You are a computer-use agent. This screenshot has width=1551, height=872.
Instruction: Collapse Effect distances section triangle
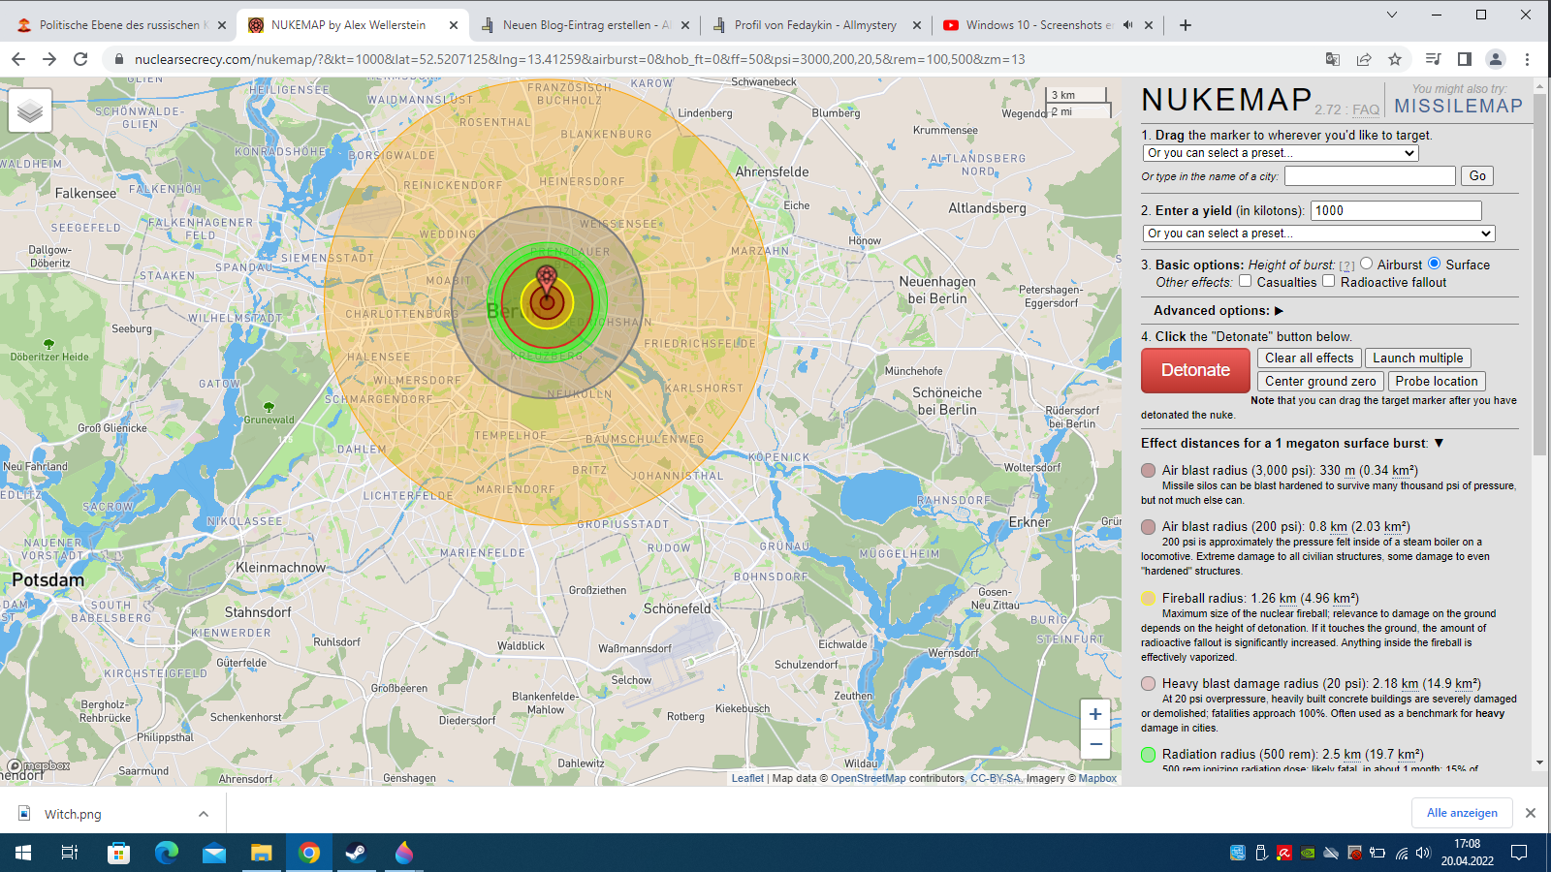pos(1439,443)
